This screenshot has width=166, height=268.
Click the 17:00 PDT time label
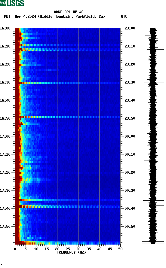click(x=5, y=136)
